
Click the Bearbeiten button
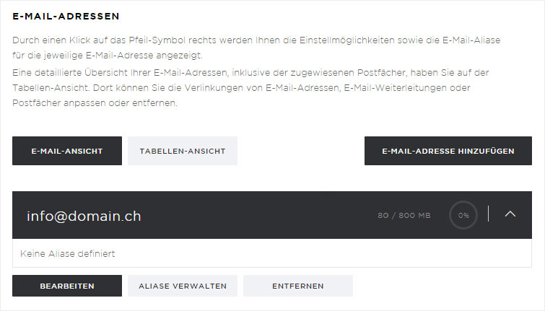pos(67,286)
